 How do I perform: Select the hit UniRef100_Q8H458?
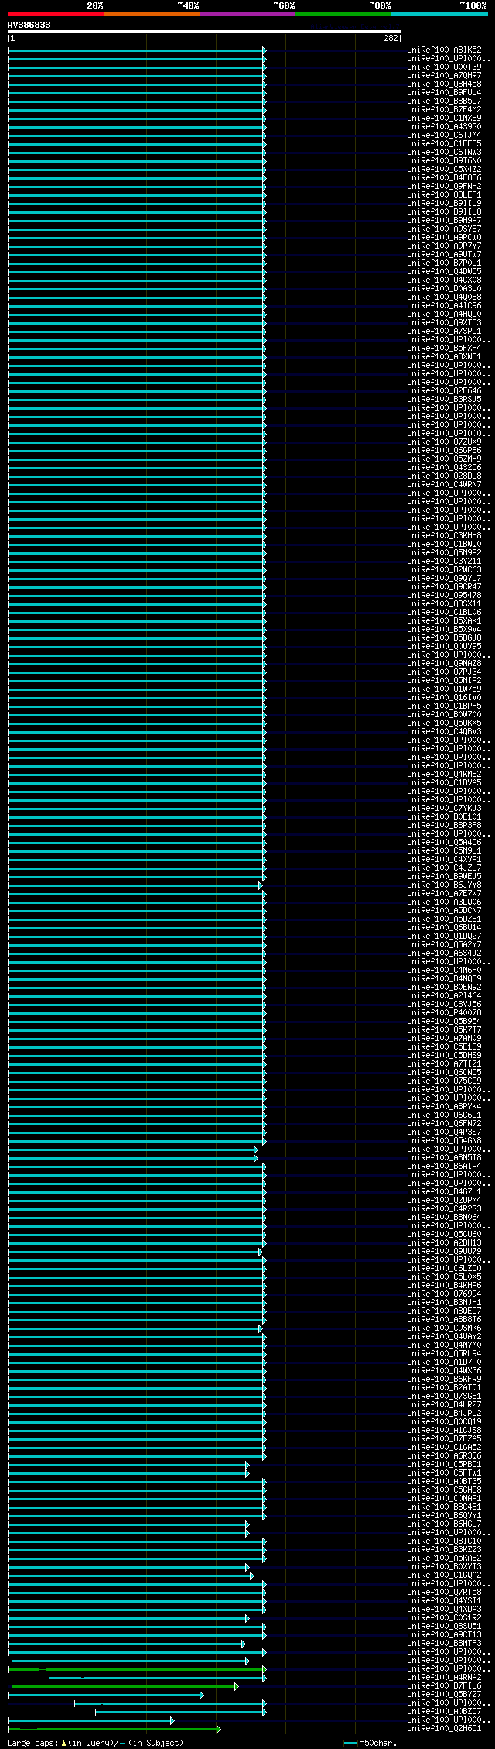[x=444, y=84]
